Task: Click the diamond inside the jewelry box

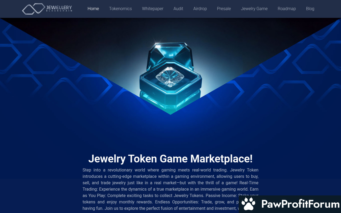Action: pos(170,77)
